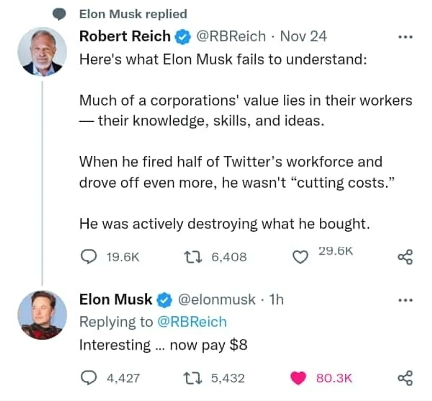Unlike Elon Musk's reply via pink heart
432x401 pixels.
298,378
